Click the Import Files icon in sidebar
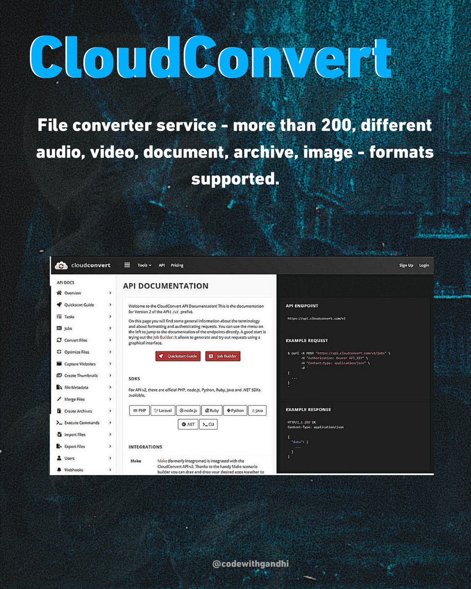The width and height of the screenshot is (471, 589). (59, 434)
